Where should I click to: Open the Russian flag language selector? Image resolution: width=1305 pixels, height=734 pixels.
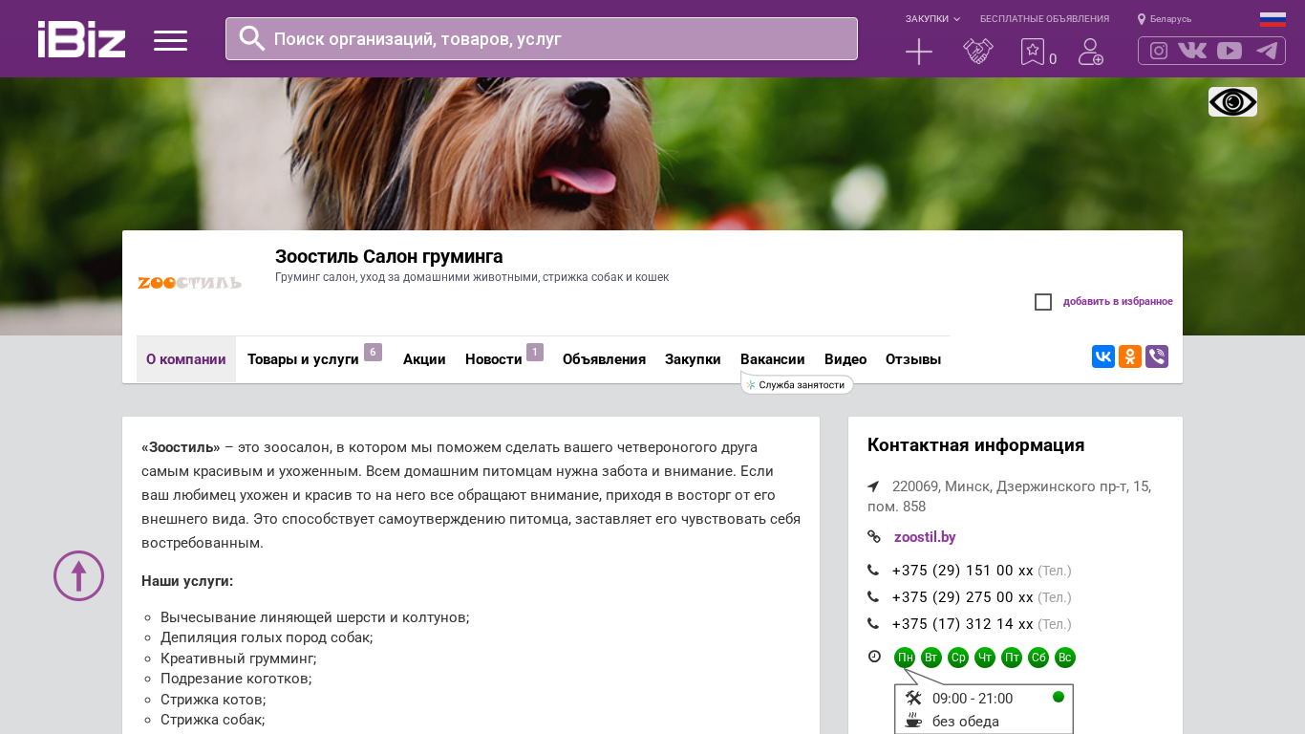click(x=1273, y=19)
